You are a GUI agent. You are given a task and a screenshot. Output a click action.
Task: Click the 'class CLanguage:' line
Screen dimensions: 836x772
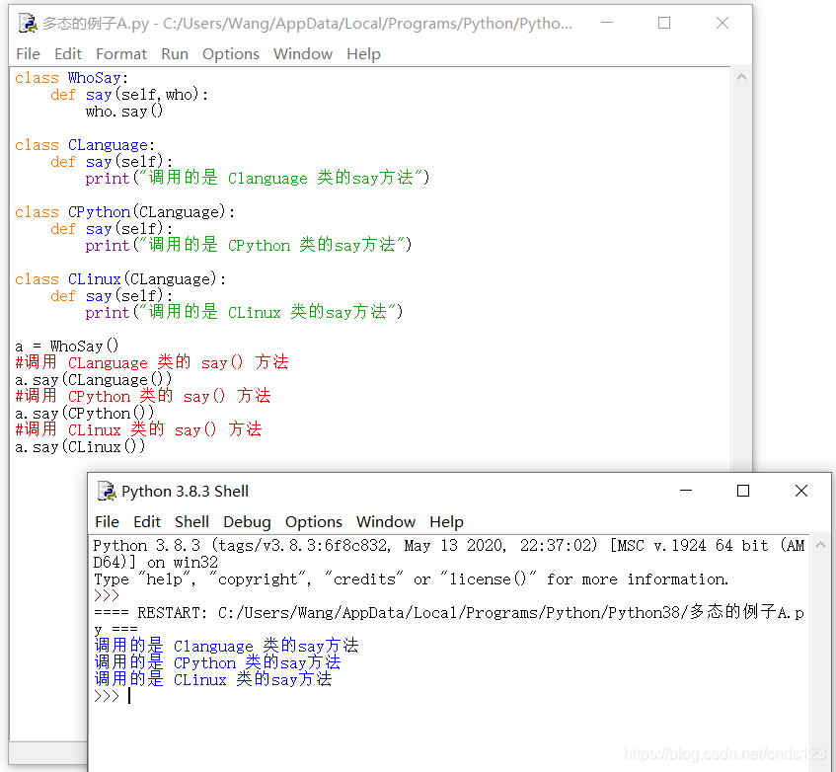coord(85,145)
